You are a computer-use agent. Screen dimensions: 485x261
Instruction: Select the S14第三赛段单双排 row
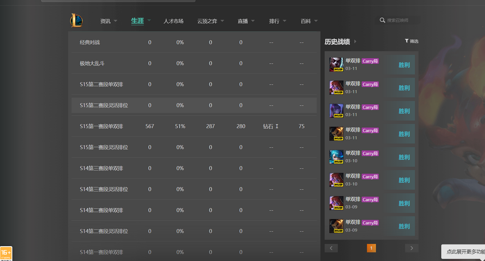point(194,168)
